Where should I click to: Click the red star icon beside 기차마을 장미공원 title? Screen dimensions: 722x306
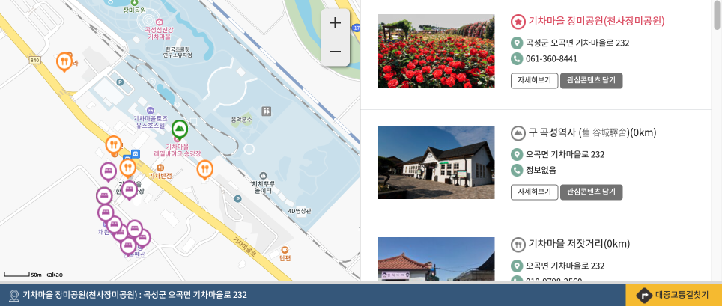coord(518,22)
